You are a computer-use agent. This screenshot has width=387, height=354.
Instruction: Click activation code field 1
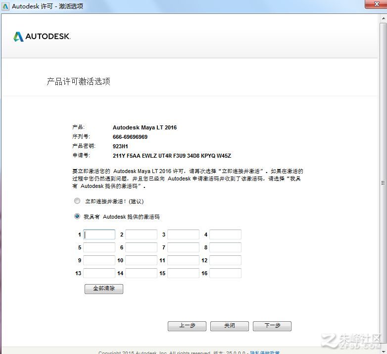click(99, 235)
